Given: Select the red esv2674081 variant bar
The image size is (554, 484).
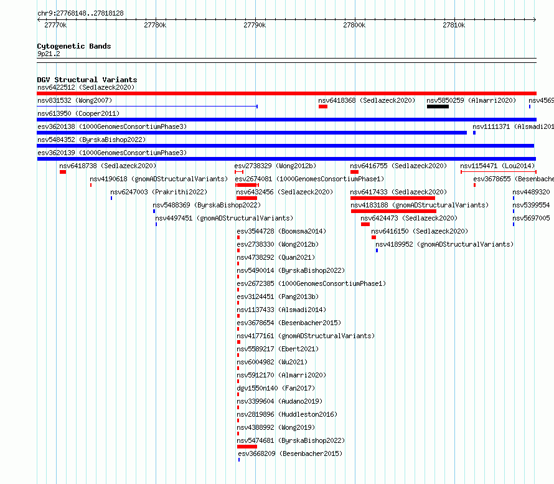Looking at the screenshot, I should (x=246, y=185).
